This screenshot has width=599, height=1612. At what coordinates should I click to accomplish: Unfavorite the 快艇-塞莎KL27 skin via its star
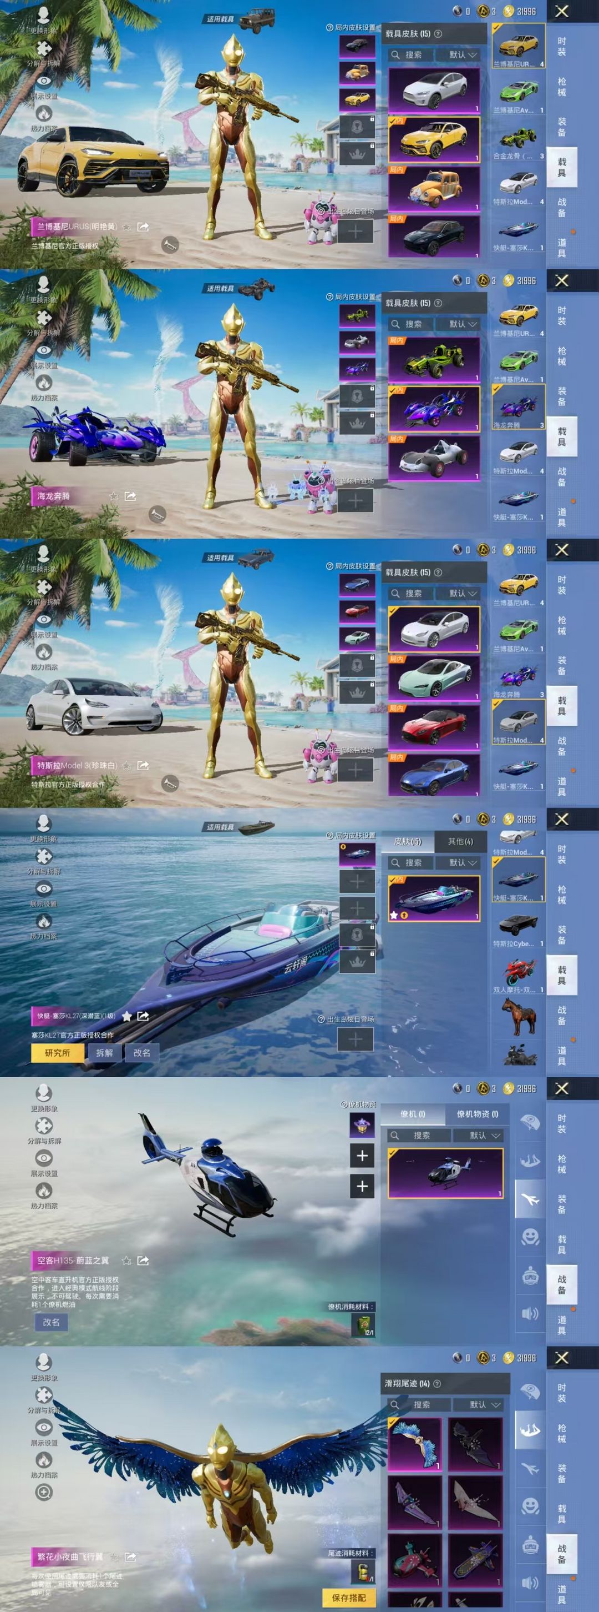point(127,1016)
